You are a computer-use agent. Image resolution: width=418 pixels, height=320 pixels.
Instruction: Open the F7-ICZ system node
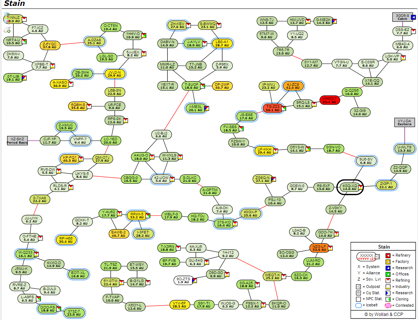pyautogui.click(x=38, y=29)
